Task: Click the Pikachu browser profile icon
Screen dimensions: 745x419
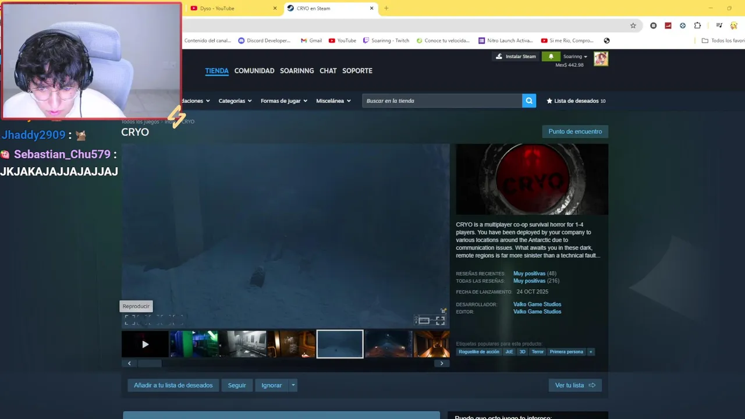Action: 735,26
